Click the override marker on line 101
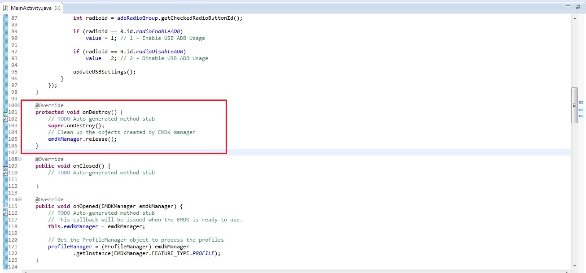 point(5,112)
